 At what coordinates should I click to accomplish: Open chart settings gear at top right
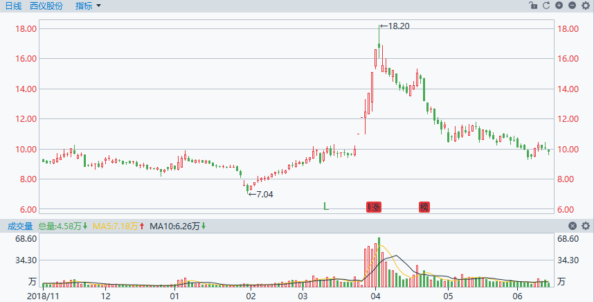[x=586, y=6]
